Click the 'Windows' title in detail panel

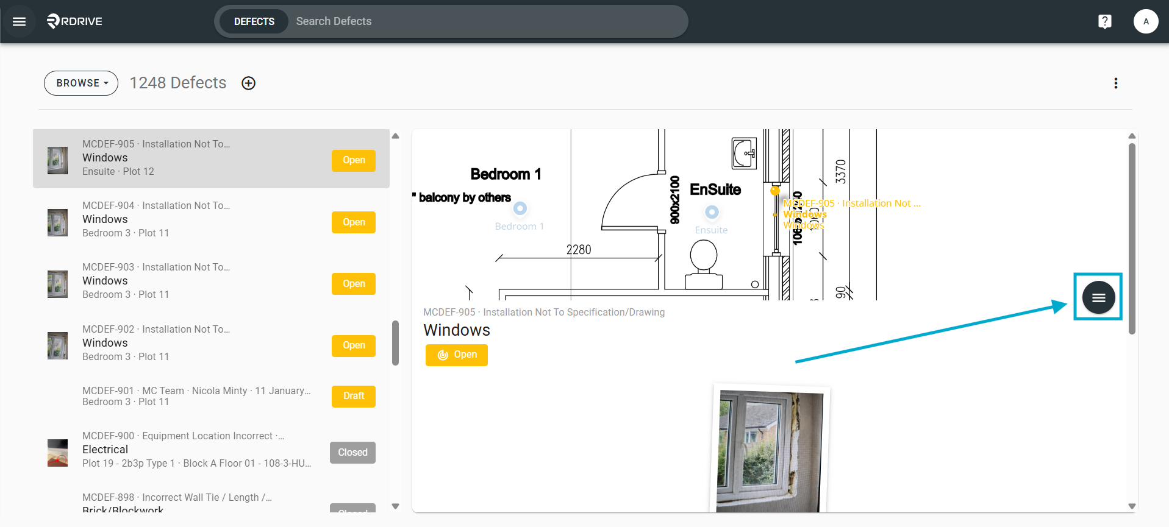pos(457,330)
